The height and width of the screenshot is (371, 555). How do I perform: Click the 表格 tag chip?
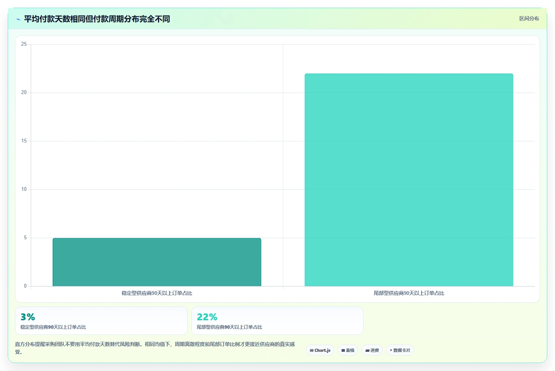pos(348,350)
